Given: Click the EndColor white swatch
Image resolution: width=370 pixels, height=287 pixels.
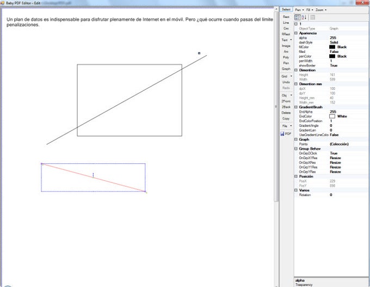Looking at the screenshot, I should (332, 116).
